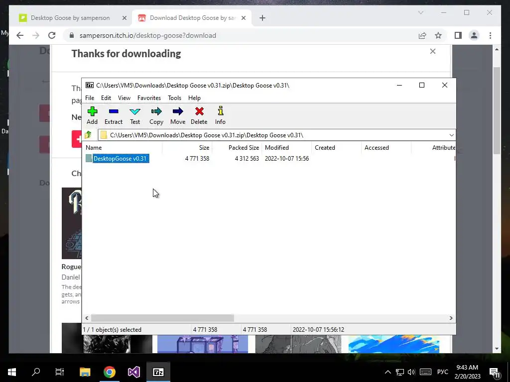The height and width of the screenshot is (382, 510).
Task: Open Task View on the taskbar
Action: pyautogui.click(x=60, y=372)
